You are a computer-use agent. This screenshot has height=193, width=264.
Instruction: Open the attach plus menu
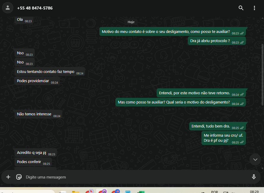[8, 177]
